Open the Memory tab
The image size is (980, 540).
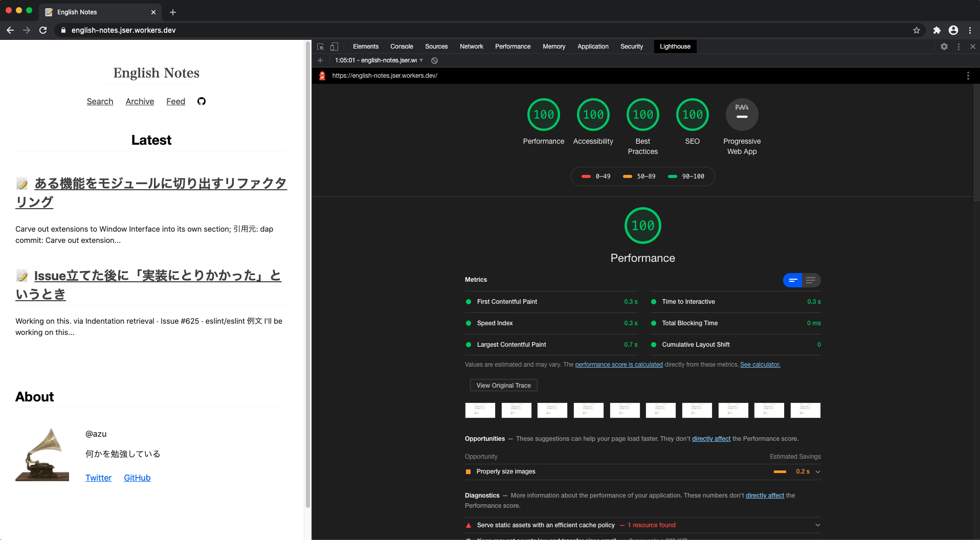554,47
